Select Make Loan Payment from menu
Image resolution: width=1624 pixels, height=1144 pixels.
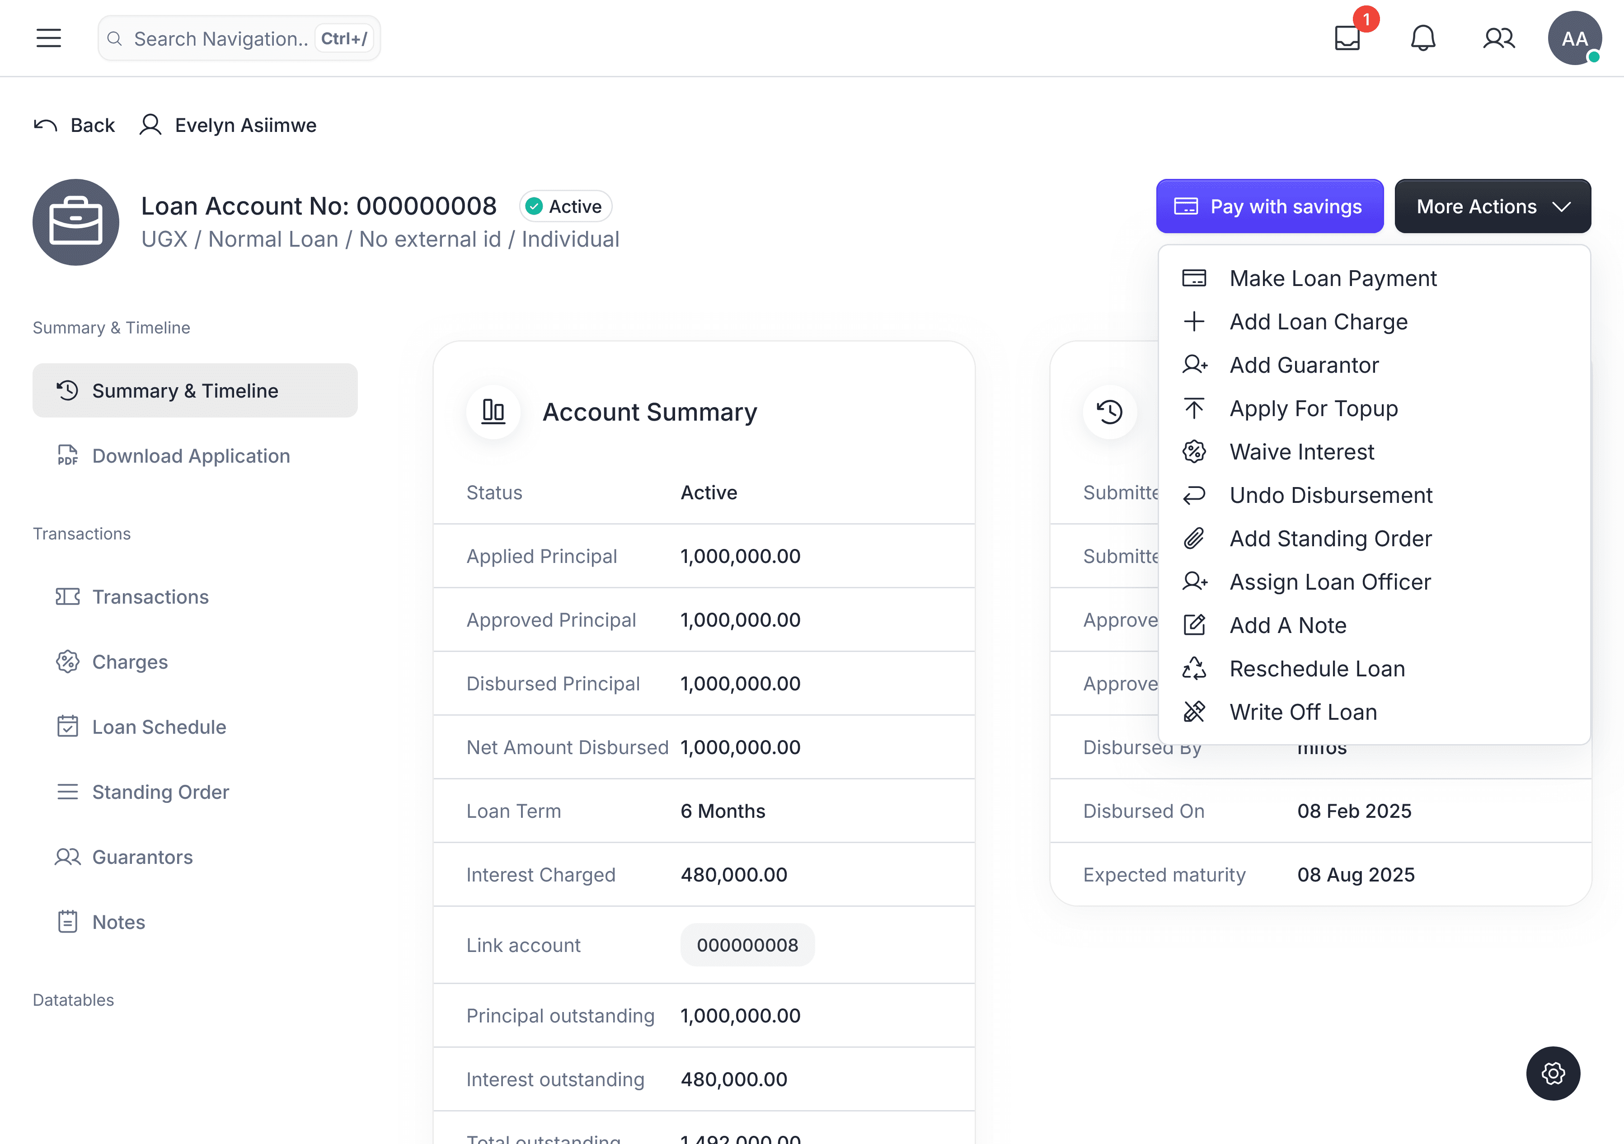pyautogui.click(x=1333, y=279)
